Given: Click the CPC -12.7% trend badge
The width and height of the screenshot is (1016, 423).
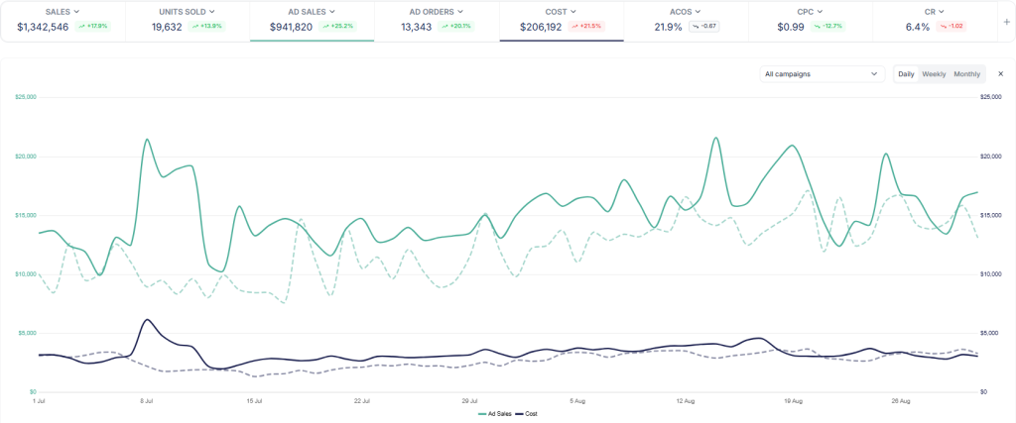Looking at the screenshot, I should (830, 27).
